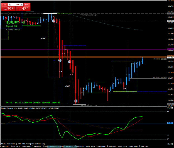Collapse the one-click trading panel triangle
The image size is (174, 148).
(x=2, y=2)
